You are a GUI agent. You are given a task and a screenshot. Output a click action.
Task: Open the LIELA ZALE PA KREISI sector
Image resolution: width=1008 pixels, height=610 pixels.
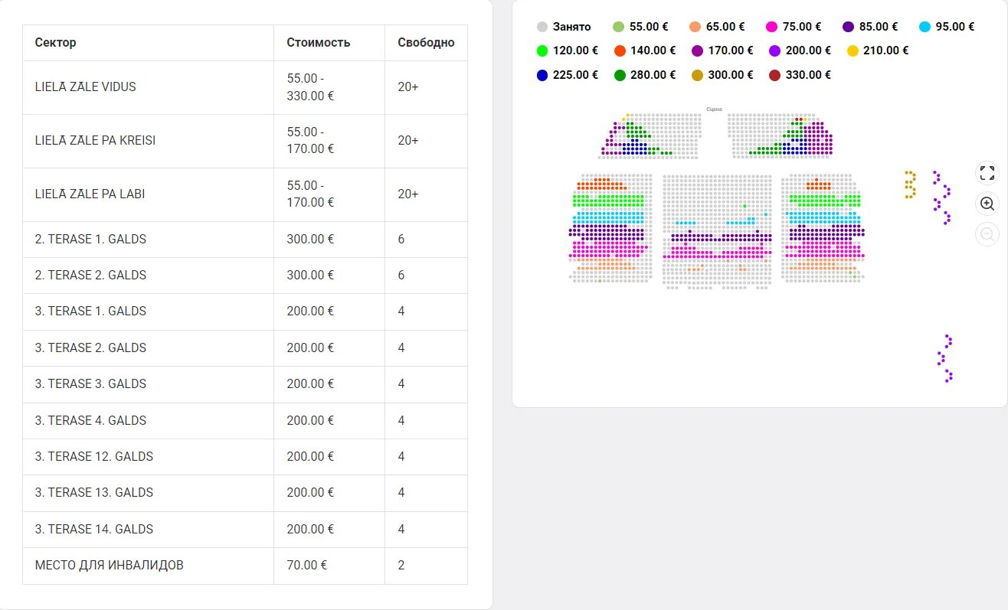point(96,141)
